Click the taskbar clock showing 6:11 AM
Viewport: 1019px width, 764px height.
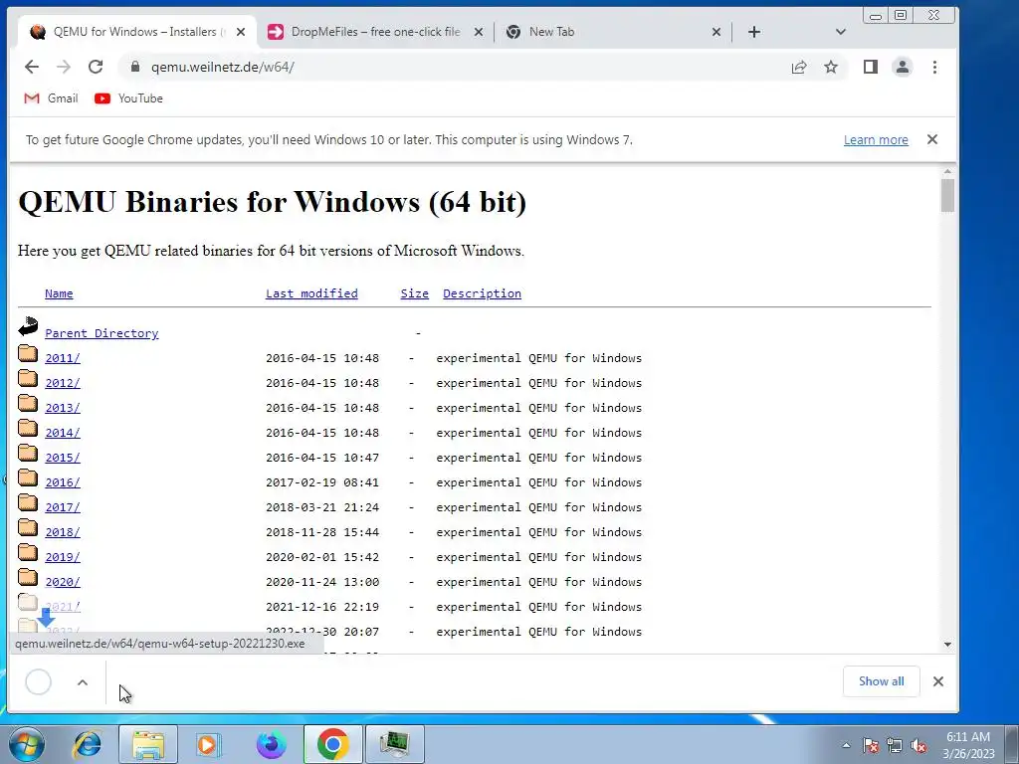[x=968, y=745]
